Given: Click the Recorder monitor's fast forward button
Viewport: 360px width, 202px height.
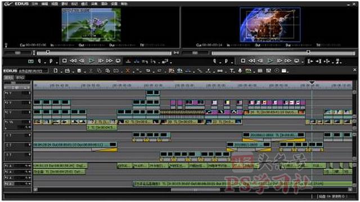Looking at the screenshot, I should click(288, 61).
